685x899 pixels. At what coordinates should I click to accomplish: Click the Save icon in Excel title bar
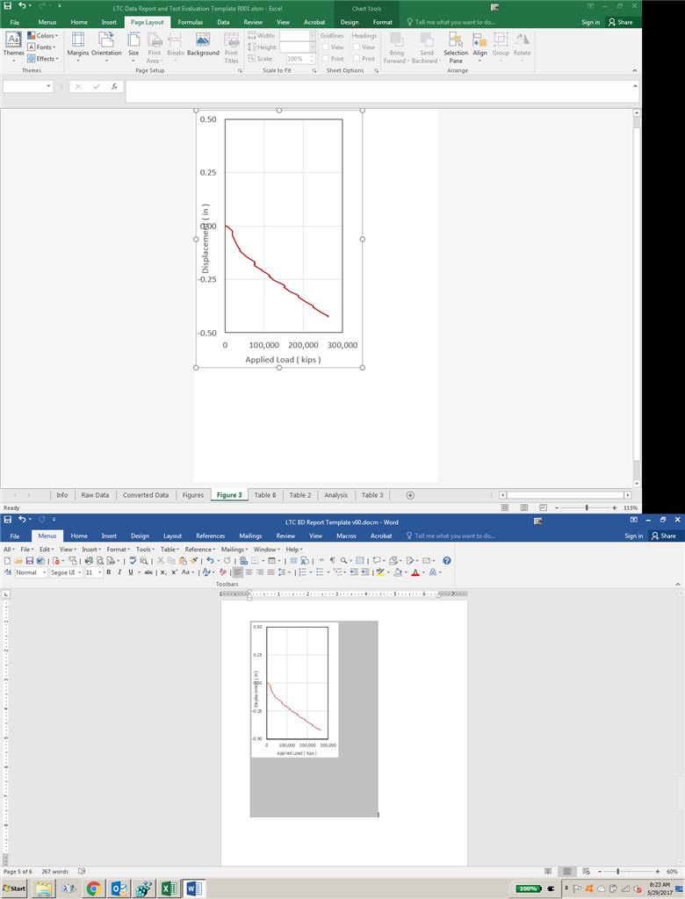coord(7,6)
